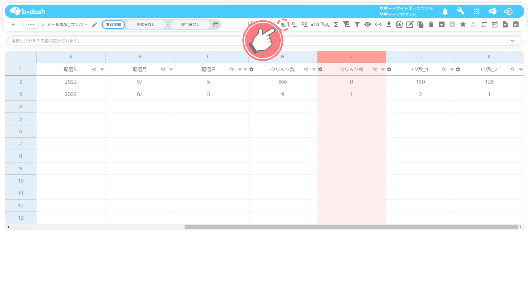Open the chart report icon
This screenshot has width=529, height=297.
tap(399, 25)
